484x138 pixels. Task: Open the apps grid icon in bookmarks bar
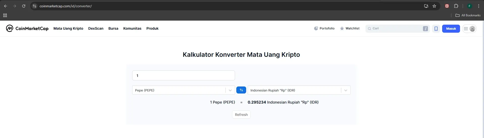point(5,15)
